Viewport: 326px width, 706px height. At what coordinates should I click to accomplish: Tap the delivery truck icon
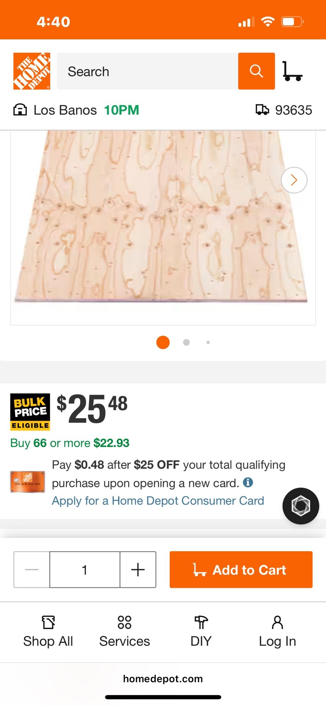click(x=262, y=110)
